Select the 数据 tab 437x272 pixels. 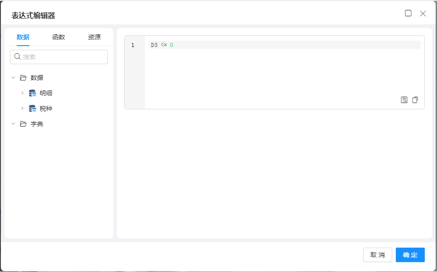click(x=23, y=37)
